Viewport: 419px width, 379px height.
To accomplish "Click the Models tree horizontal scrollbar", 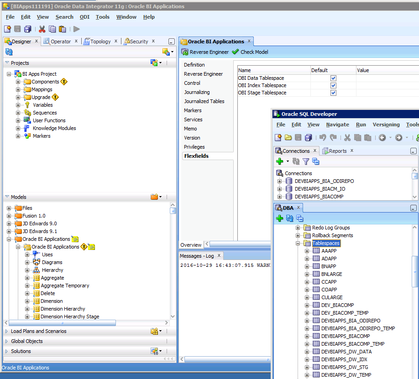I will click(62, 323).
